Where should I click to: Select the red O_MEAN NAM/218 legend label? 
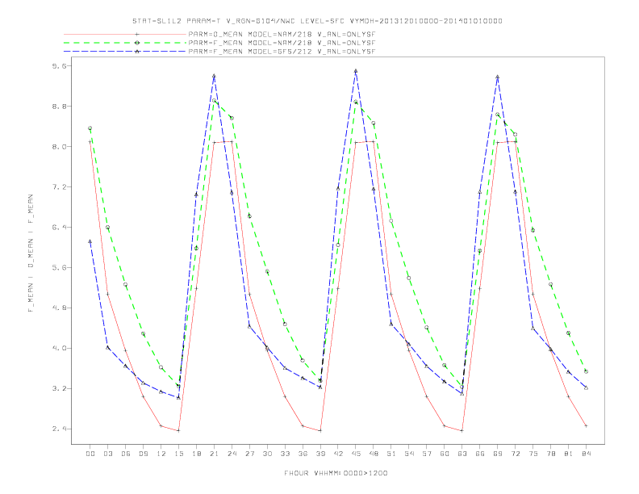click(282, 34)
